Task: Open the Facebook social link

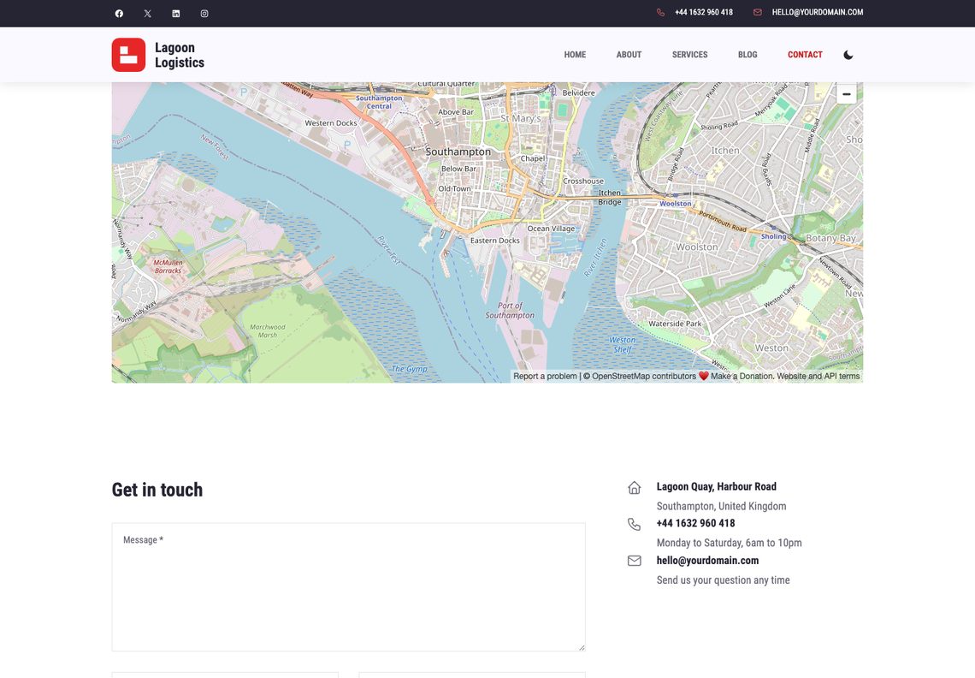Action: pos(119,13)
